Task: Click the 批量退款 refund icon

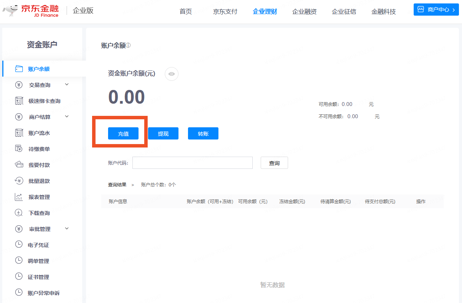Action: [x=19, y=181]
